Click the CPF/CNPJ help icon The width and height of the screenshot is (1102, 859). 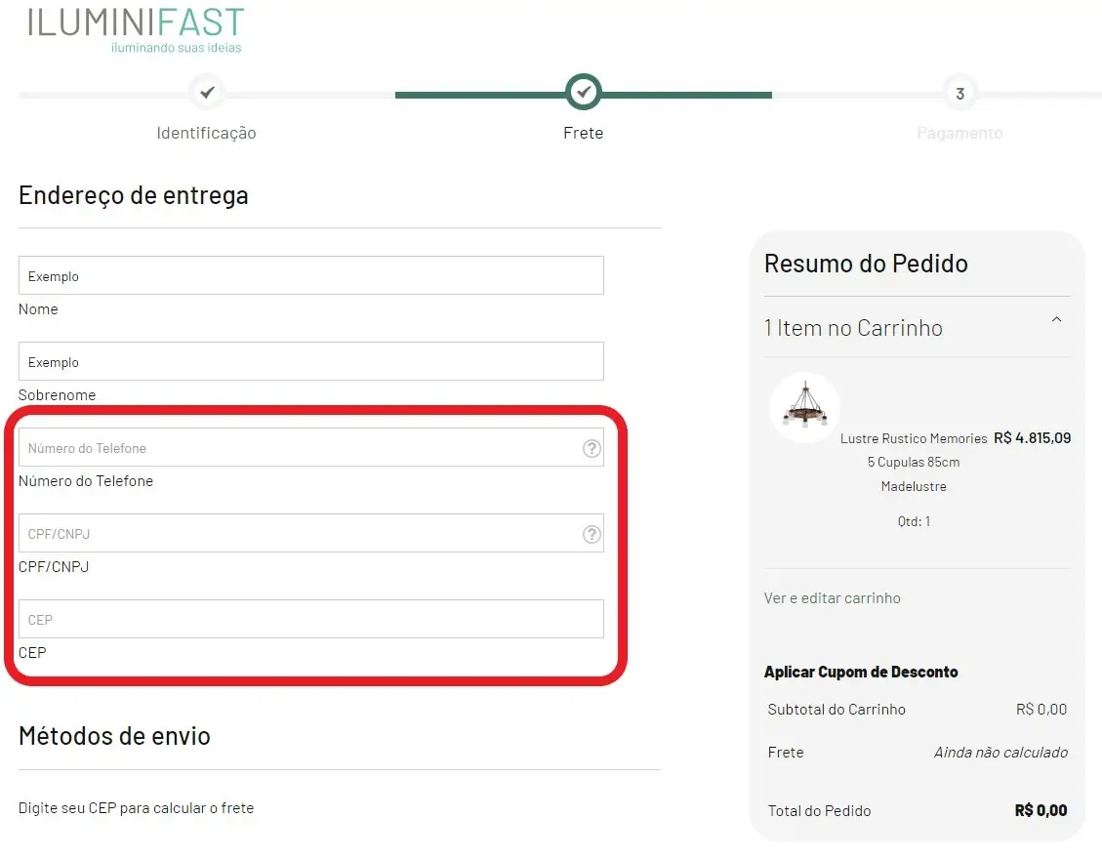click(592, 534)
